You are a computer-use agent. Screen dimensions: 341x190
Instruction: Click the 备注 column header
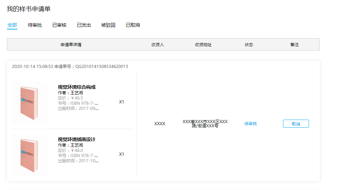click(294, 45)
